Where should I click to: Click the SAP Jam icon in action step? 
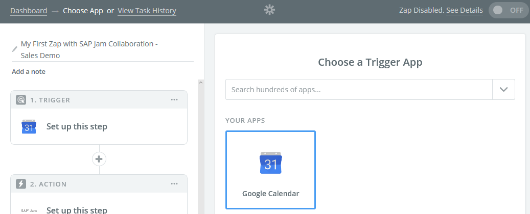pos(29,210)
